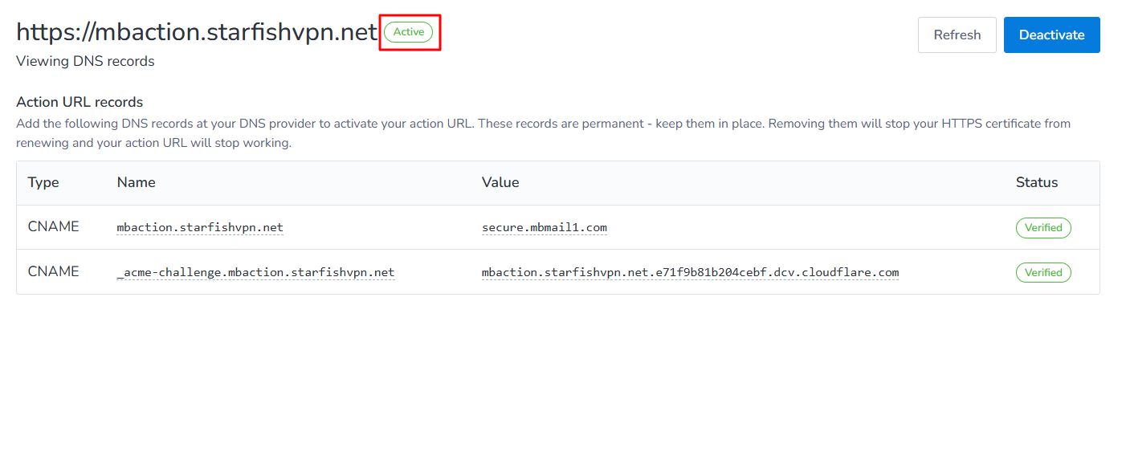Click the green Active status badge
Screen dimensions: 1126x456
(408, 32)
